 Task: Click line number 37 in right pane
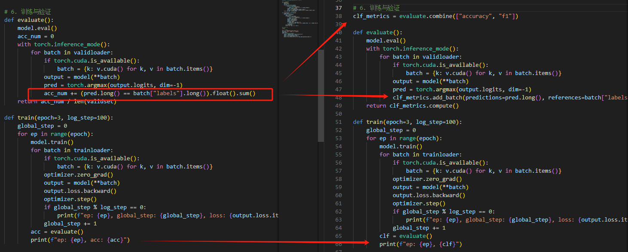pos(338,8)
